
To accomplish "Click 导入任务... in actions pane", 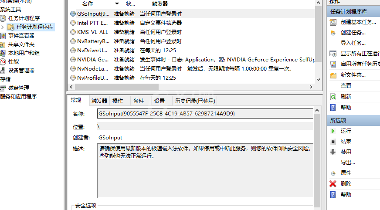I will [353, 43].
